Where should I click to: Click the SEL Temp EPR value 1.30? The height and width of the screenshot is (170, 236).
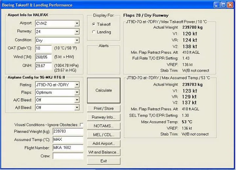point(185,115)
